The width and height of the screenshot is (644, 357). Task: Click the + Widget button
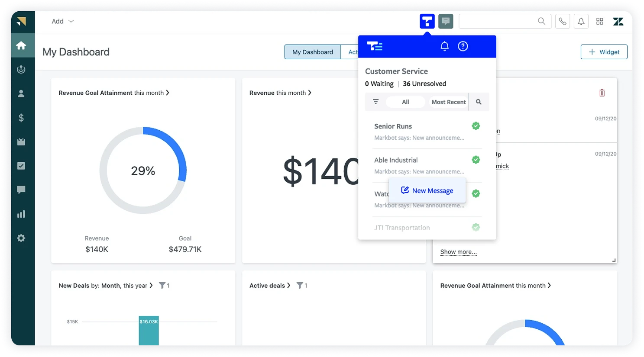pyautogui.click(x=604, y=52)
